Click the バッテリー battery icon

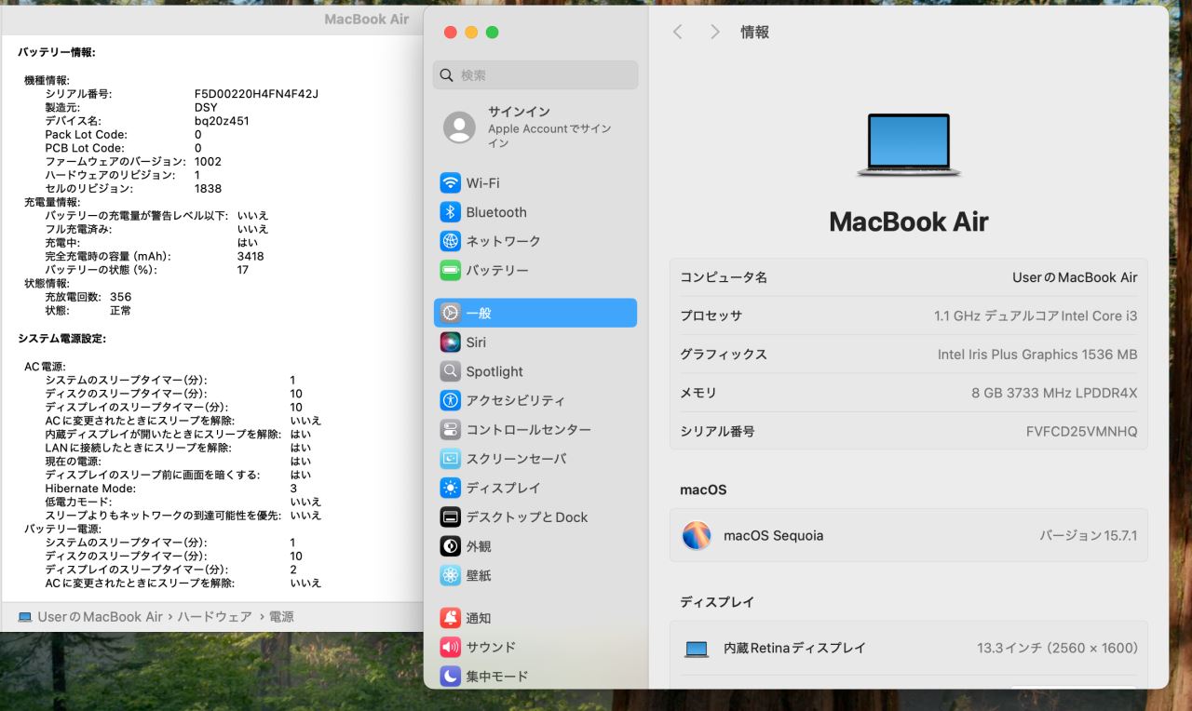click(x=451, y=270)
